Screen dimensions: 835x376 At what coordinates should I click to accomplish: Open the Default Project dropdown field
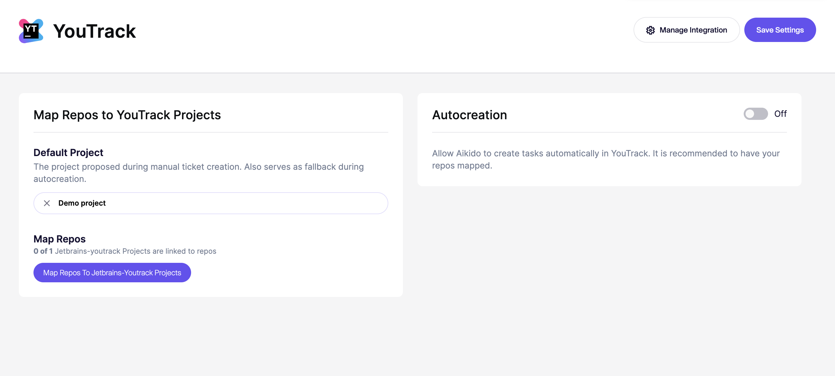coord(211,203)
